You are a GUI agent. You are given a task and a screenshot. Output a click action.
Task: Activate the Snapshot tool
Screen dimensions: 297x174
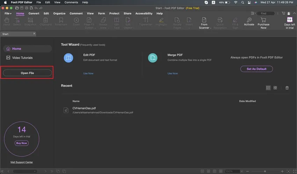(30, 22)
